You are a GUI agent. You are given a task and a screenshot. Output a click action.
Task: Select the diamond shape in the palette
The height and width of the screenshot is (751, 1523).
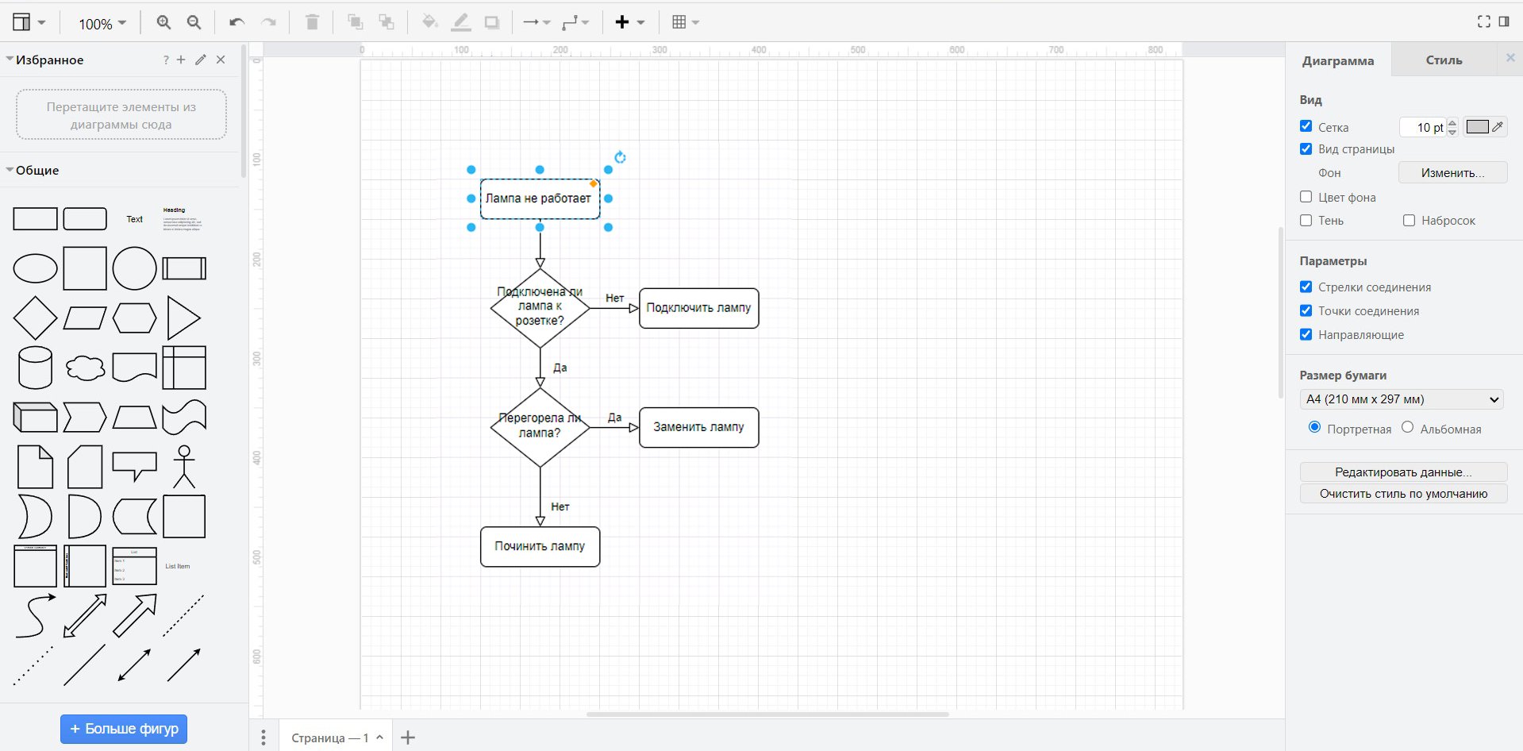pyautogui.click(x=35, y=318)
